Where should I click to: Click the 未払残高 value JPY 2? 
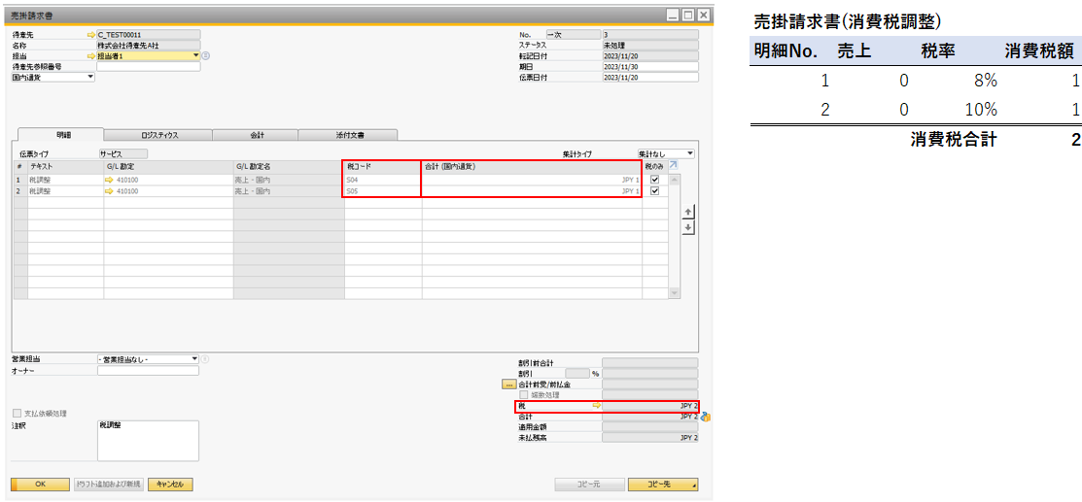(649, 438)
